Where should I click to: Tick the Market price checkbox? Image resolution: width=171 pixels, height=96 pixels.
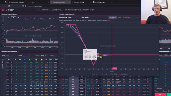coord(156,88)
